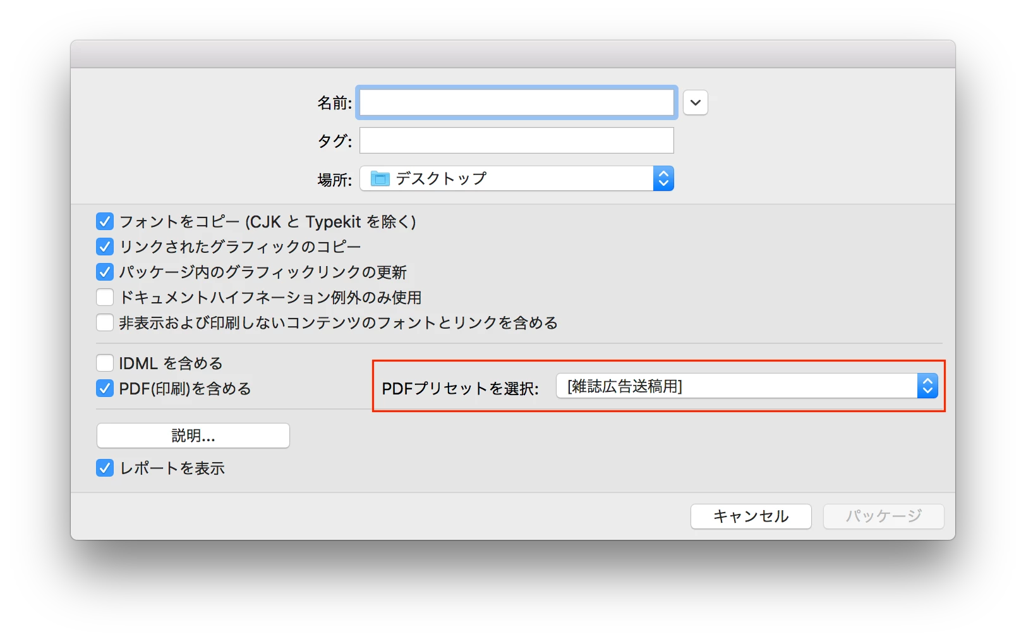The width and height of the screenshot is (1026, 641).
Task: Uncheck PDF(印刷)を含める option
Action: tap(105, 388)
